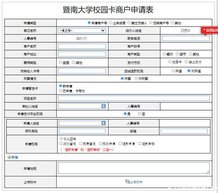This screenshot has width=218, height=193.
Task: Choose 其他 merchant type
Action: click(x=190, y=54)
